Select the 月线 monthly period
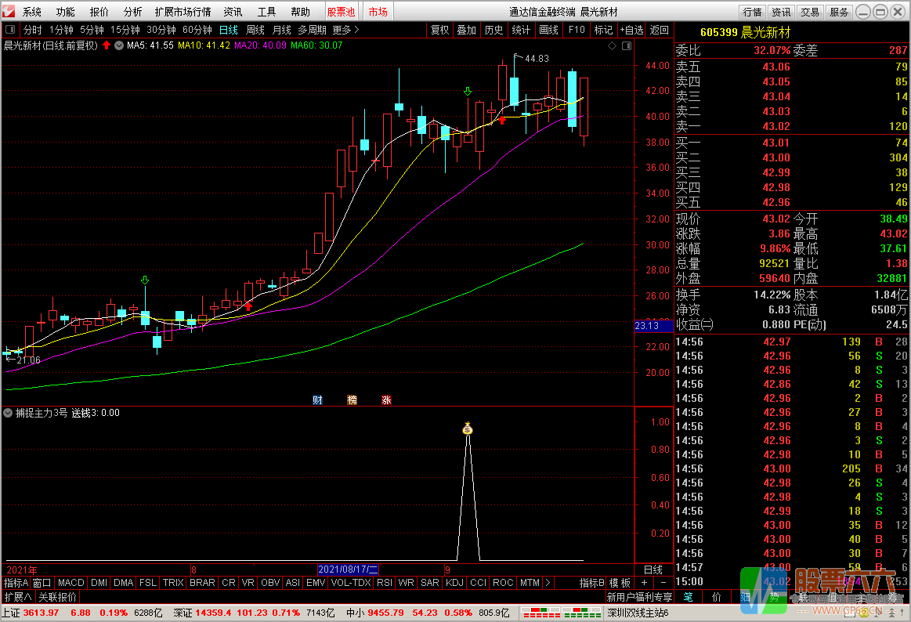The height and width of the screenshot is (622, 911). [x=282, y=30]
